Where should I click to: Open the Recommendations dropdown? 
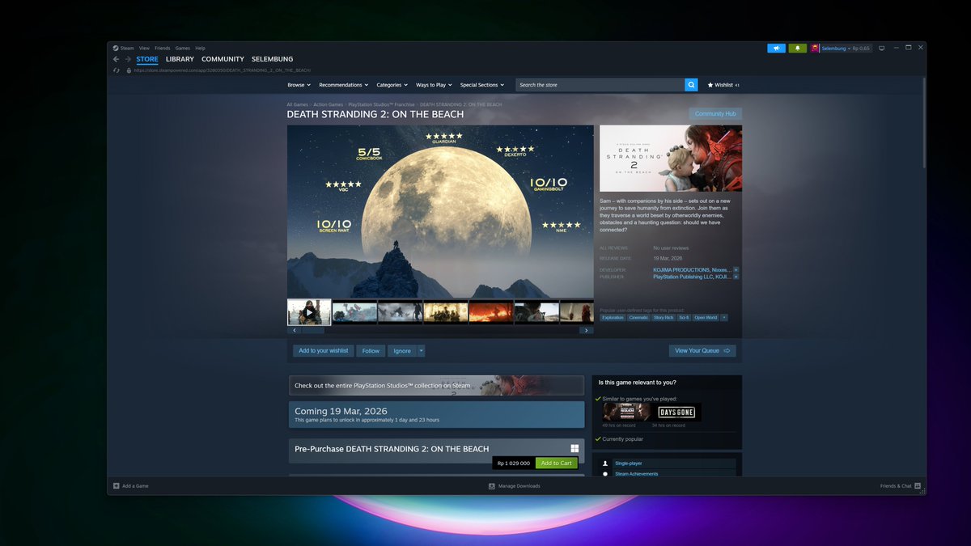click(343, 85)
